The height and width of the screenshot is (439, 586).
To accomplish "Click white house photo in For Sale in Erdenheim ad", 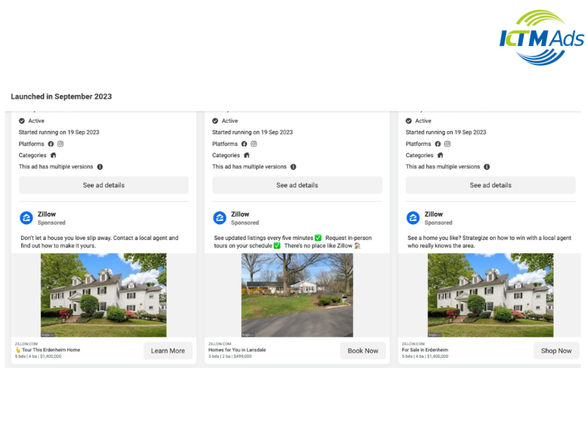I will (x=490, y=296).
